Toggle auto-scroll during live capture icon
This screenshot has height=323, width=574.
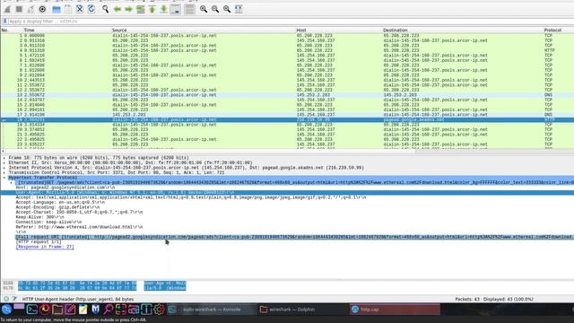[176, 9]
